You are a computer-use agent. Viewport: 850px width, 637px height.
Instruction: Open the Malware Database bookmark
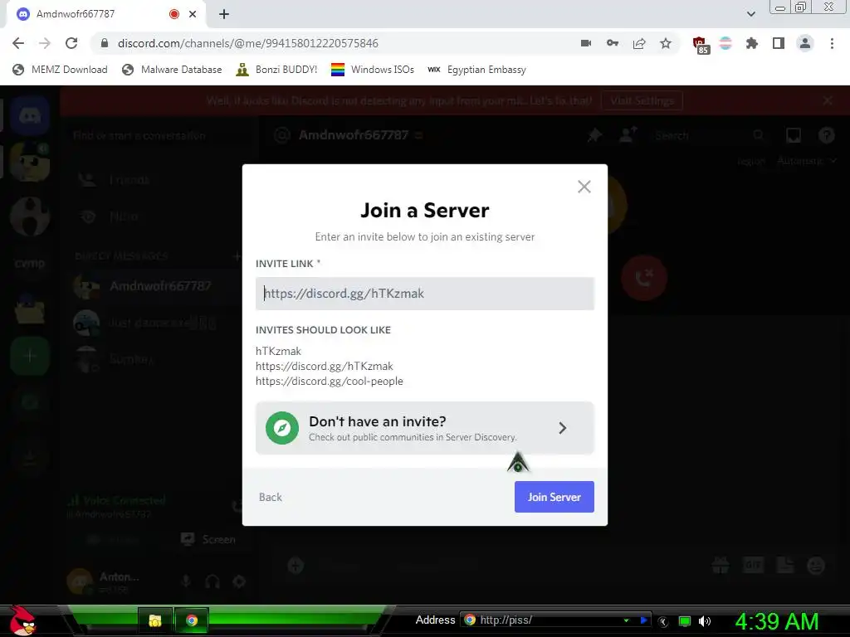[x=172, y=70]
